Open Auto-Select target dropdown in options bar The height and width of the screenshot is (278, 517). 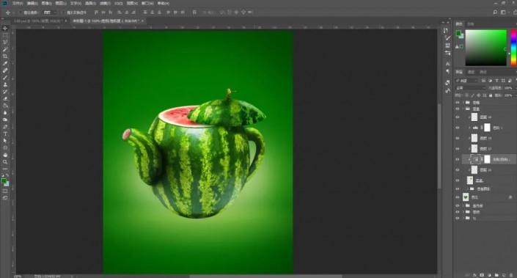point(50,12)
